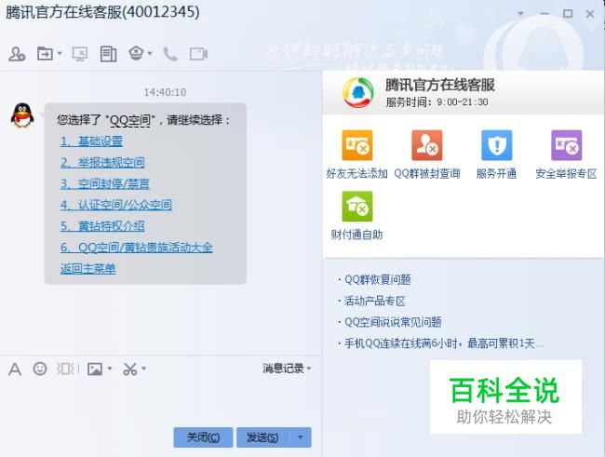Expand the insert picture dropdown arrow
The width and height of the screenshot is (605, 457).
coord(110,369)
